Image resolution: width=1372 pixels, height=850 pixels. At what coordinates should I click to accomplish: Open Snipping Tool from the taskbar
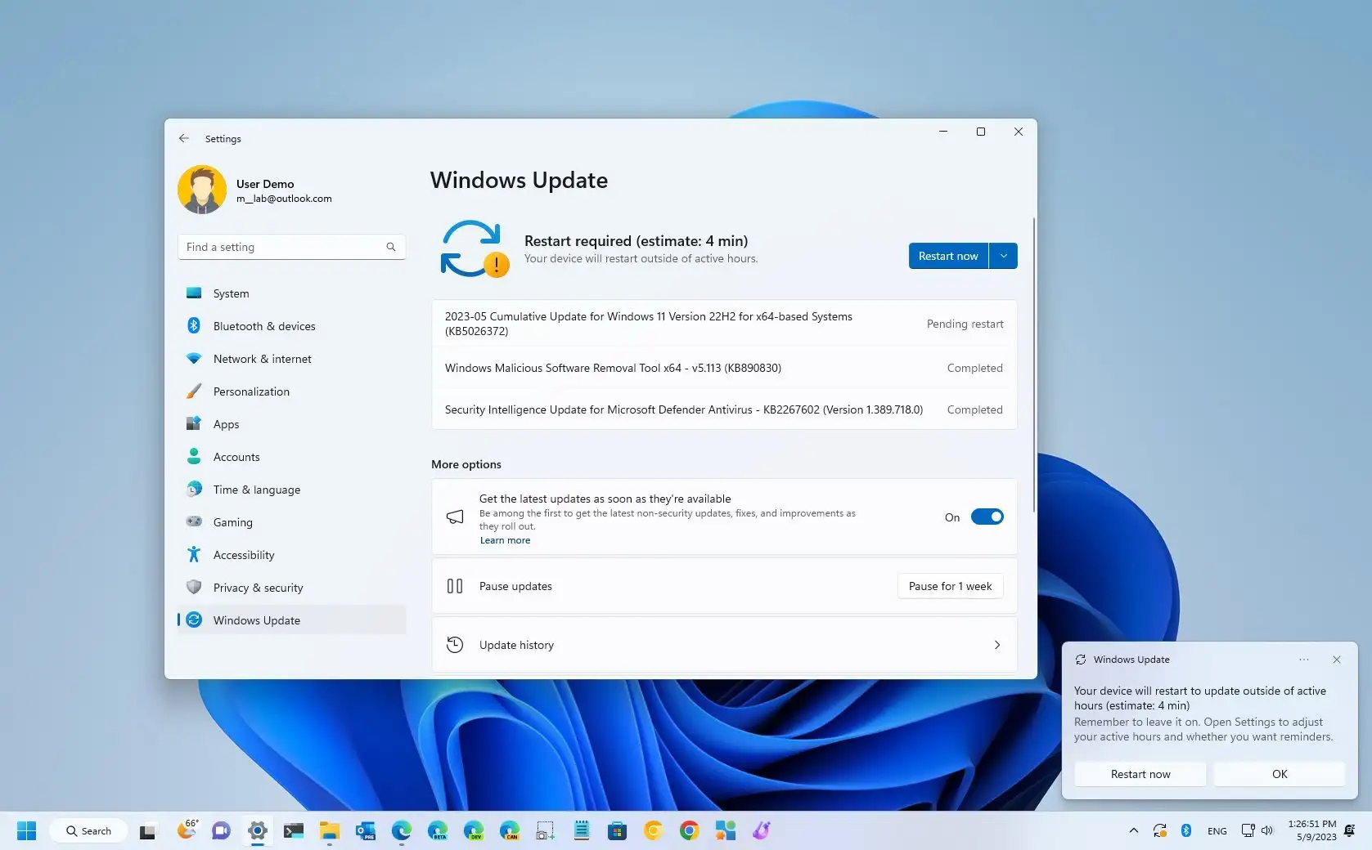[x=546, y=831]
